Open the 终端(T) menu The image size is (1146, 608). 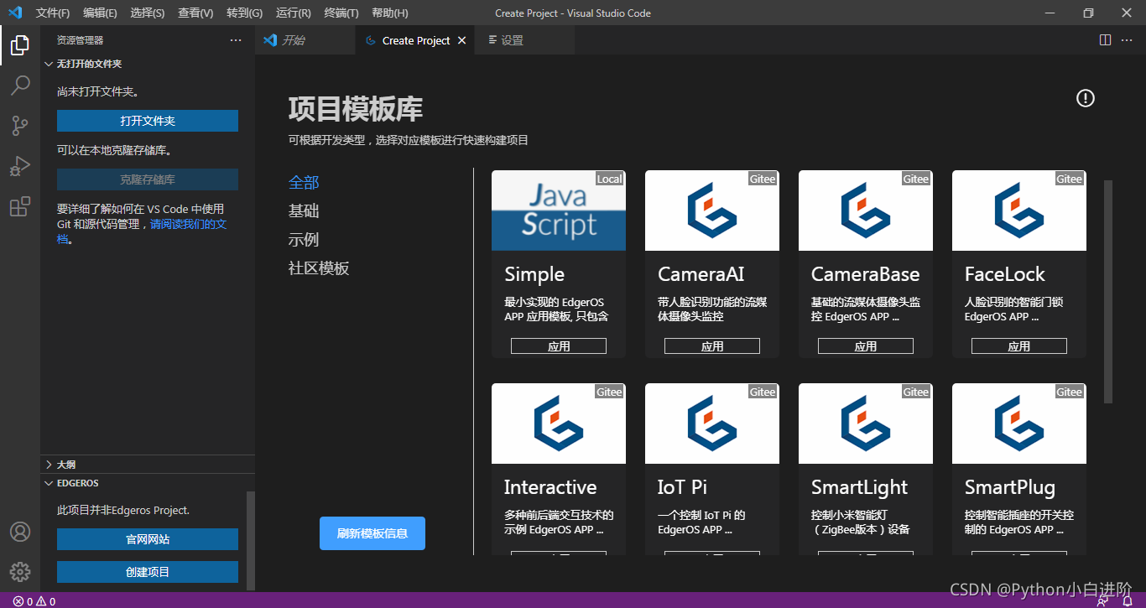click(x=341, y=13)
